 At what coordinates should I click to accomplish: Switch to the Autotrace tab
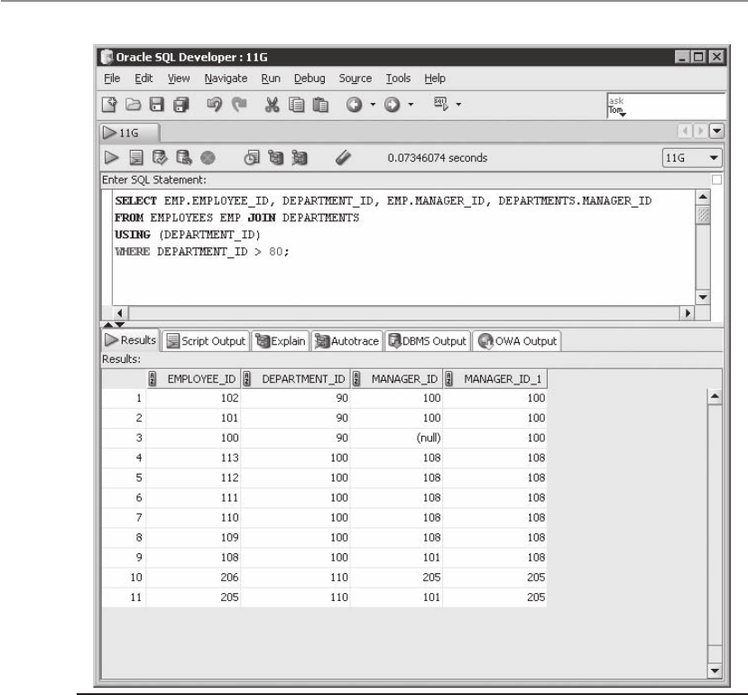pyautogui.click(x=346, y=341)
